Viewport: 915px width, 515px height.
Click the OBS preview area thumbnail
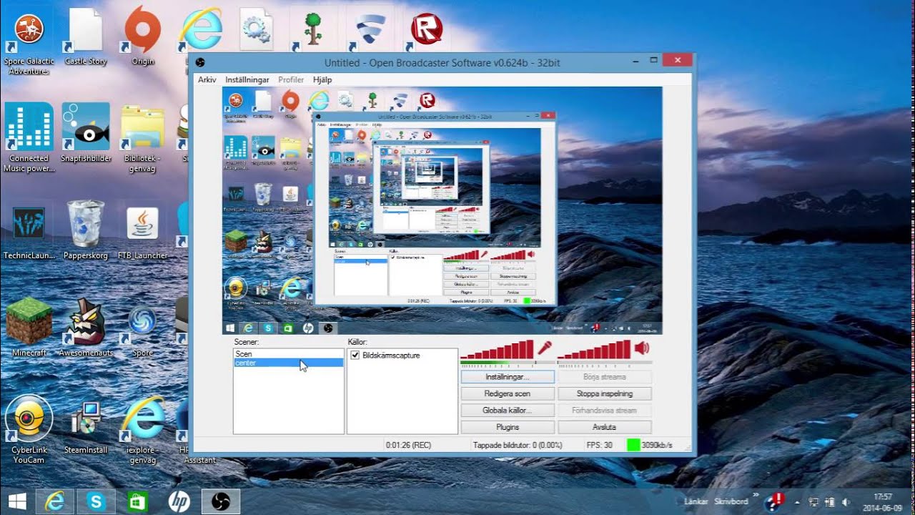coord(442,211)
